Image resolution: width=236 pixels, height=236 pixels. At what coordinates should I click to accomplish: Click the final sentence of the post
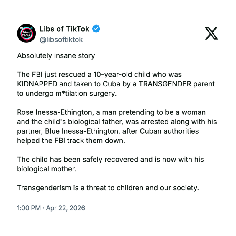[x=108, y=188]
